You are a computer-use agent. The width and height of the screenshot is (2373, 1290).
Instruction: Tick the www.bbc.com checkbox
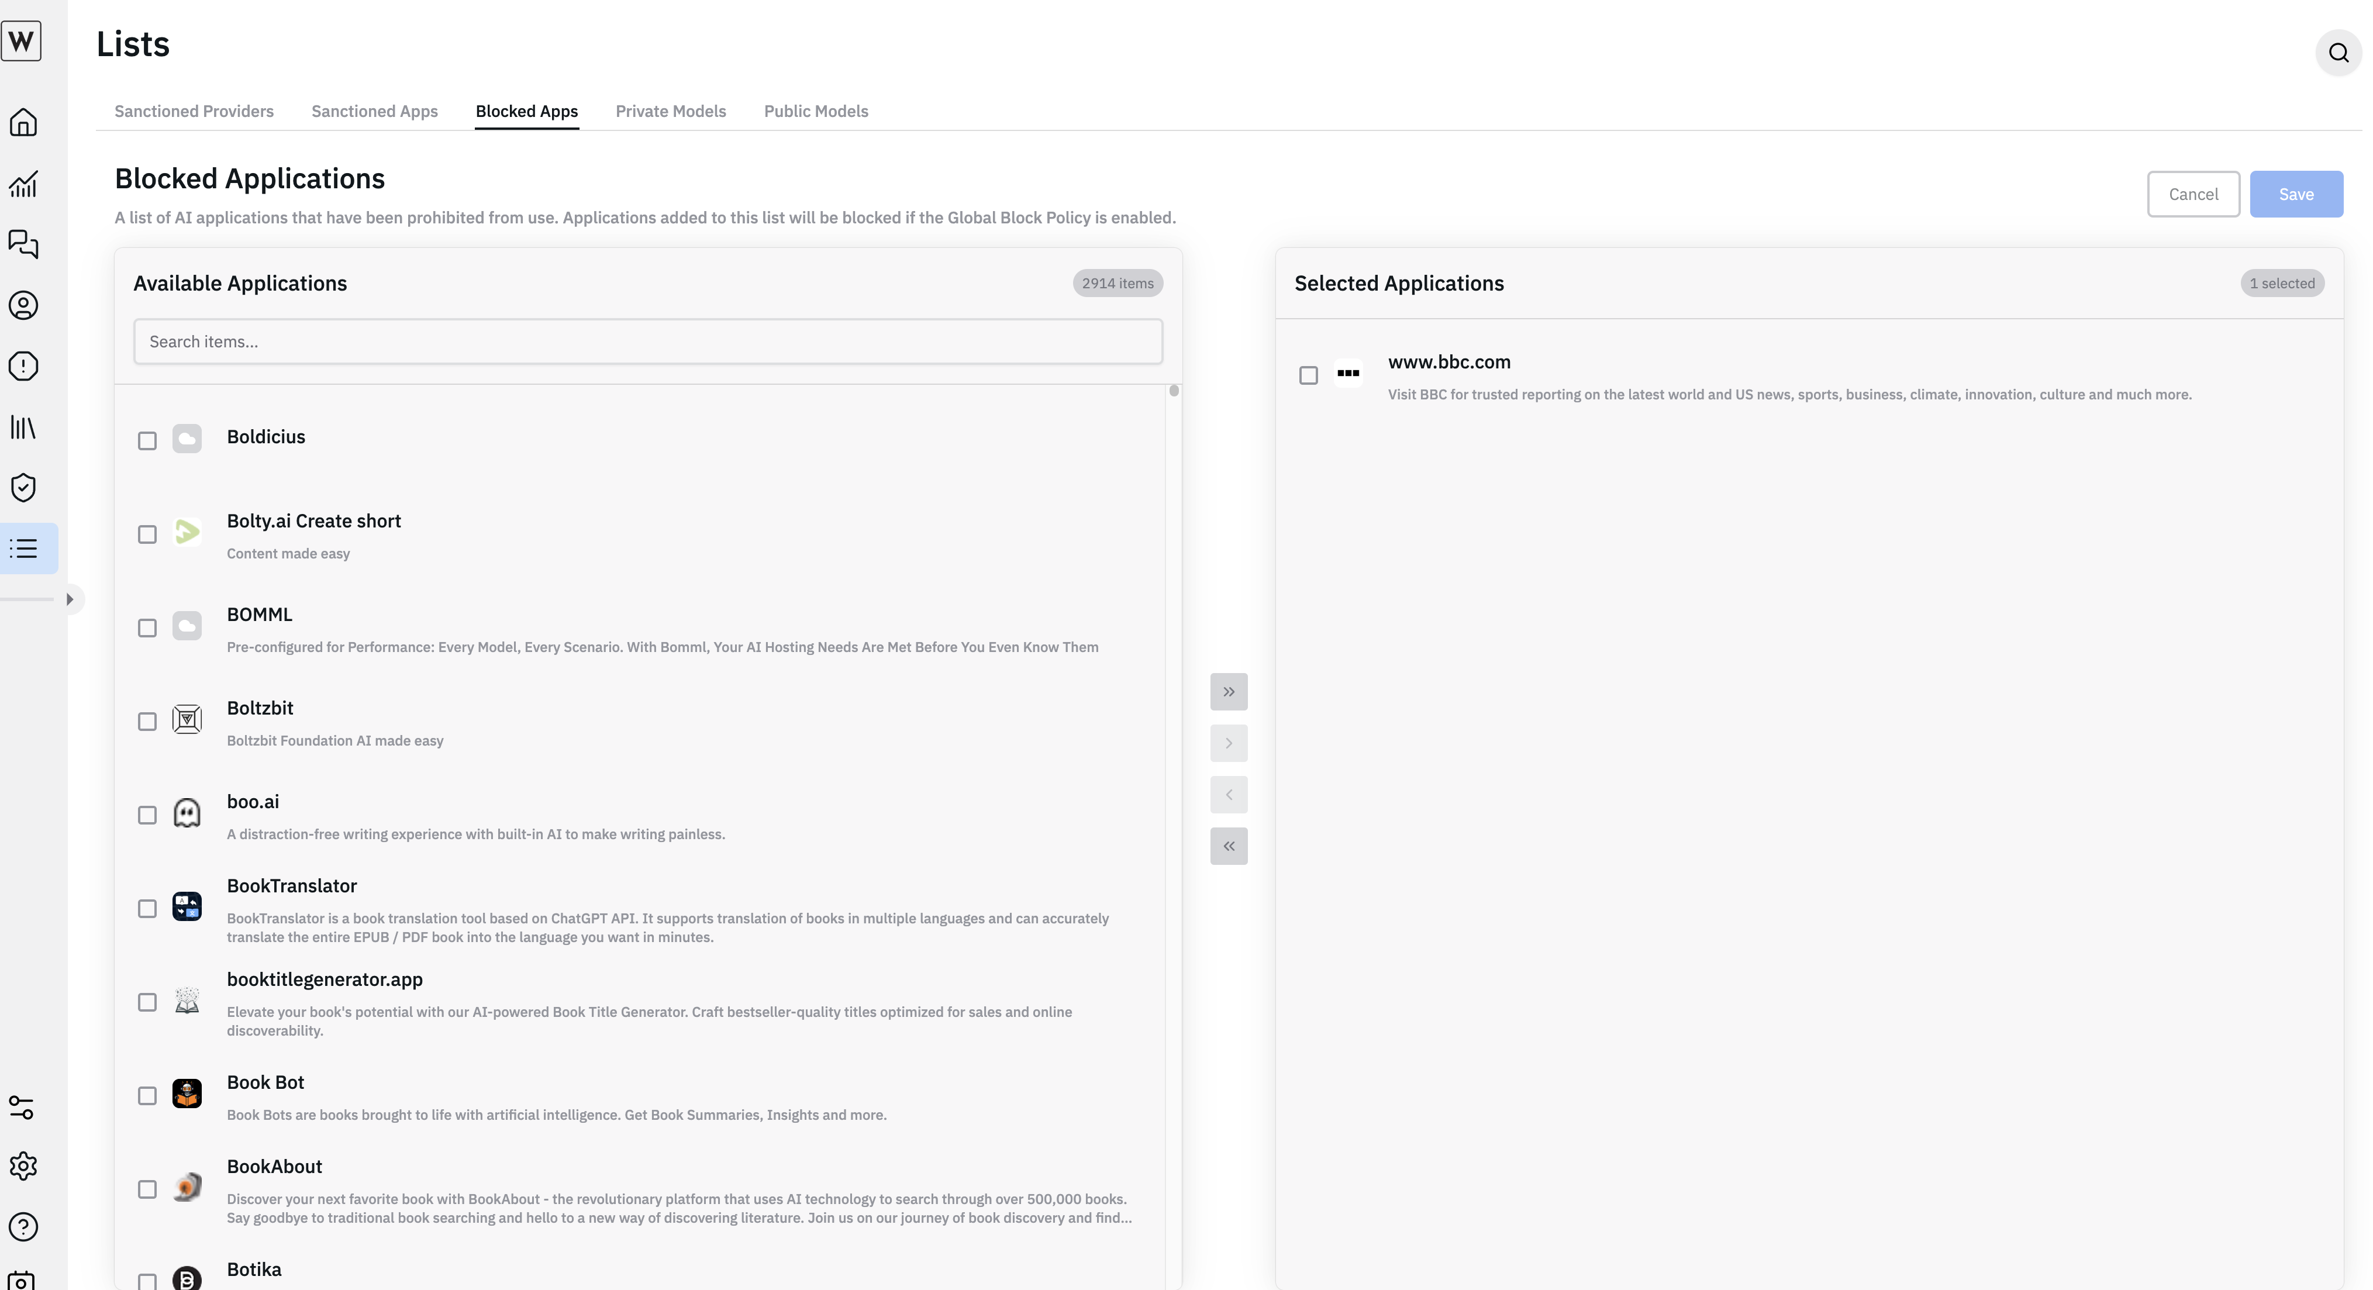(1308, 375)
